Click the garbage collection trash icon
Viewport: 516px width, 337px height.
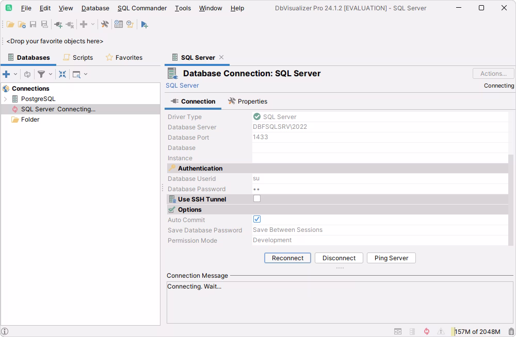click(511, 331)
